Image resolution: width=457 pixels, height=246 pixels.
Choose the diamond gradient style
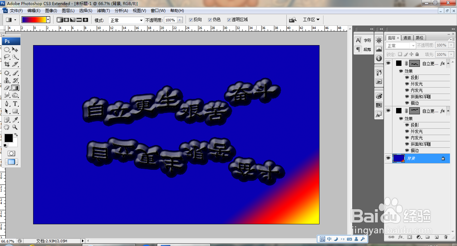tap(85, 20)
